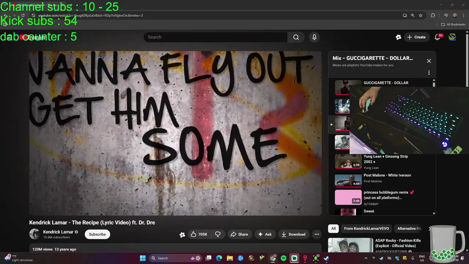Click the browser address bar URL
Viewport: 469px width, 264px height.
(91, 15)
